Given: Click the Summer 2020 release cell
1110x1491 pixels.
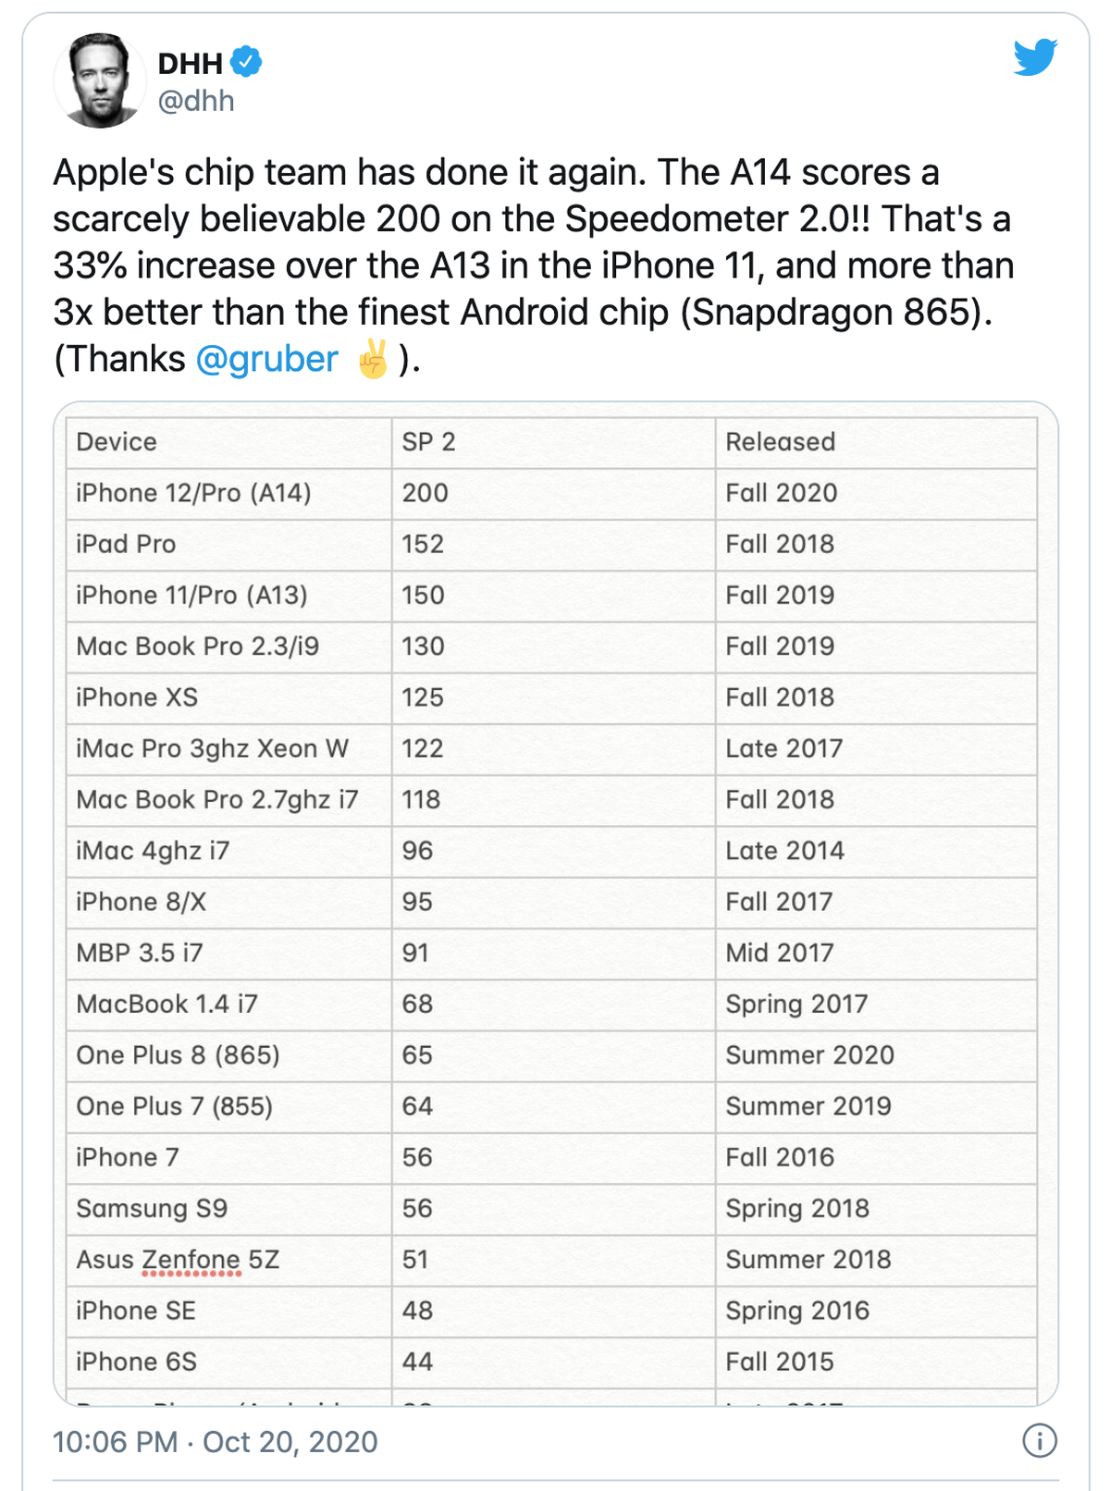Looking at the screenshot, I should pyautogui.click(x=876, y=1055).
